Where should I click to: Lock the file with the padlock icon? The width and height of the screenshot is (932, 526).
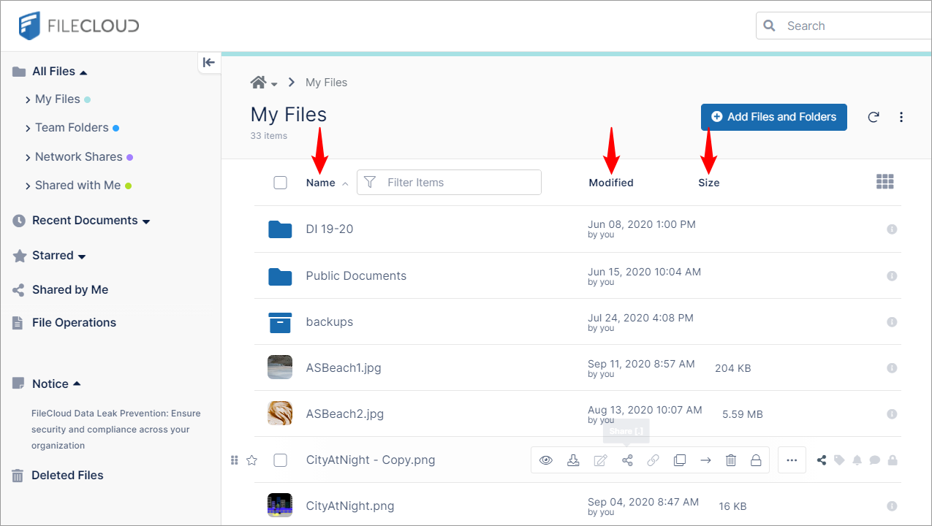click(757, 460)
